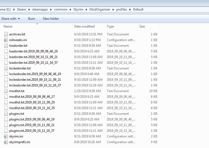
Task: Click the modlist.txt file icon
Action: point(6,91)
